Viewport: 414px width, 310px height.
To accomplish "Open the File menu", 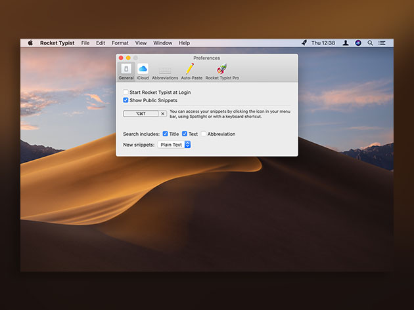I will (85, 43).
